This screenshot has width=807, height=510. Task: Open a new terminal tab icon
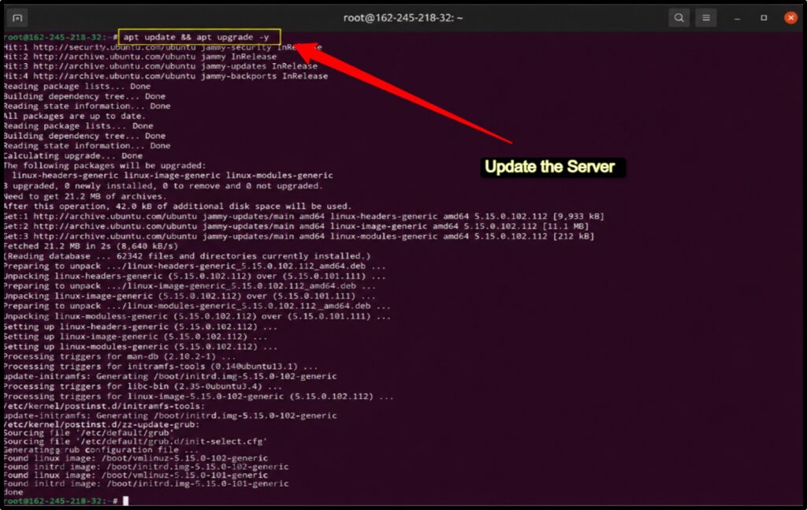pyautogui.click(x=17, y=18)
